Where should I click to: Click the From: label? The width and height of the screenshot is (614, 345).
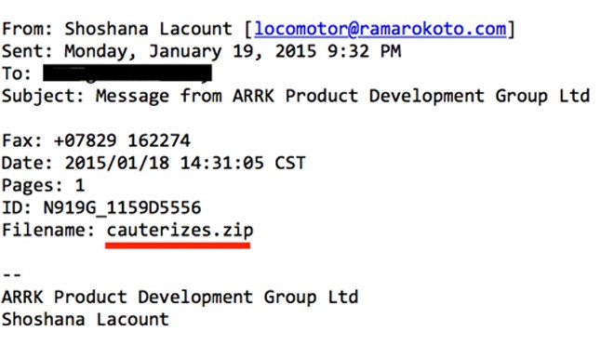tap(27, 29)
